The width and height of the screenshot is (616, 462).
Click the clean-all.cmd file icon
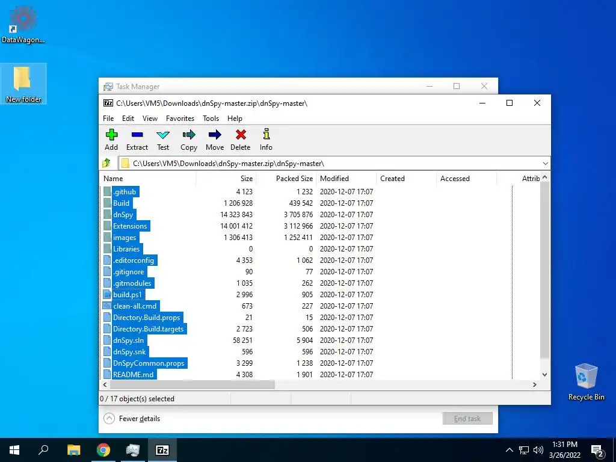tap(108, 306)
